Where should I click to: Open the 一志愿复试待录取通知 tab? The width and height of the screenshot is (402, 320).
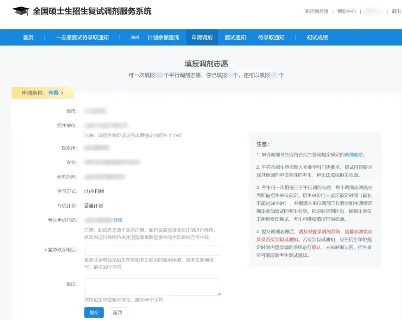point(82,37)
